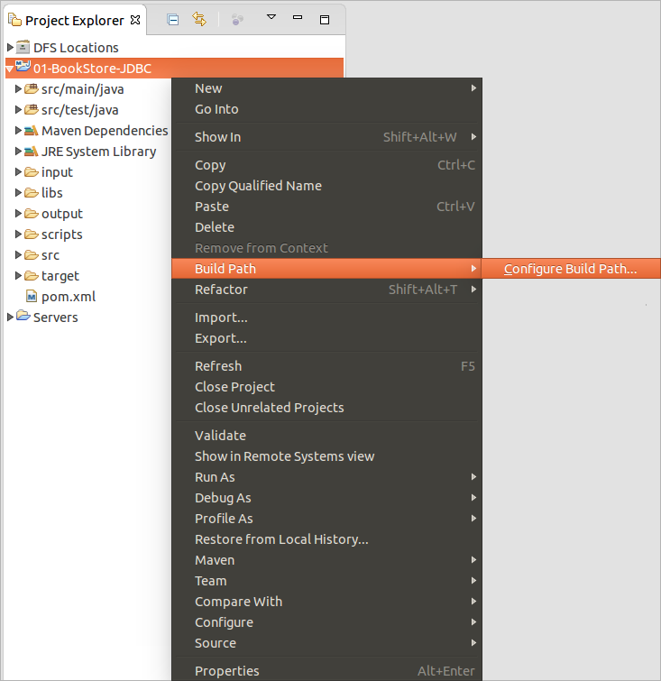Click the Collapse All icon in Project Explorer
The height and width of the screenshot is (681, 661).
point(173,20)
